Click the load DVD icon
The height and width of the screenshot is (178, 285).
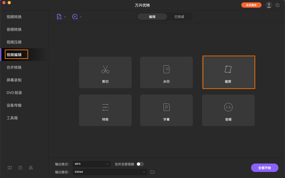pyautogui.click(x=75, y=17)
